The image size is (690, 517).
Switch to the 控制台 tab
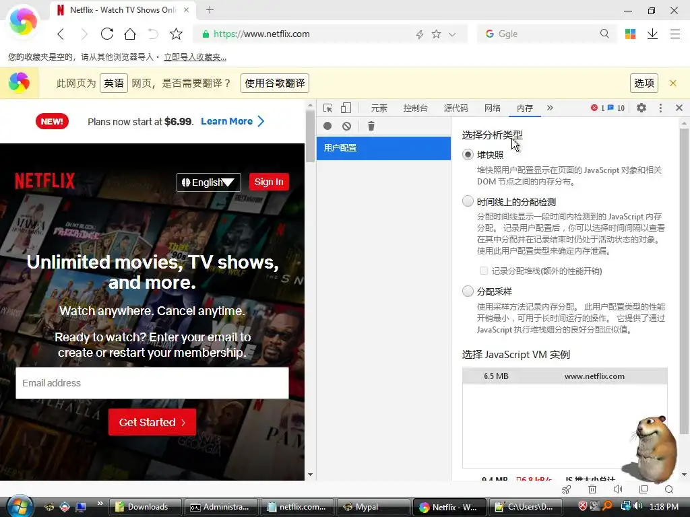[x=415, y=108]
